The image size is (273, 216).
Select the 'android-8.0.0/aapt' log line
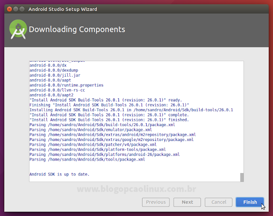[50, 80]
